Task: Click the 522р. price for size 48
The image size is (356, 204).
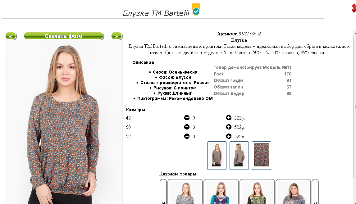Action: tap(240, 118)
